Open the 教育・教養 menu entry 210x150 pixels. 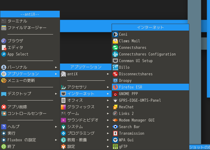(x=86, y=140)
